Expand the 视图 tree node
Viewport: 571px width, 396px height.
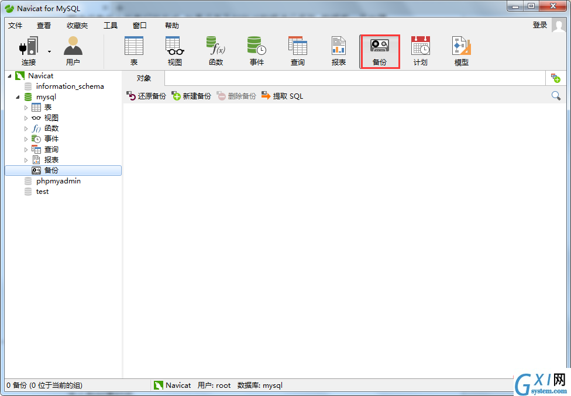click(26, 118)
